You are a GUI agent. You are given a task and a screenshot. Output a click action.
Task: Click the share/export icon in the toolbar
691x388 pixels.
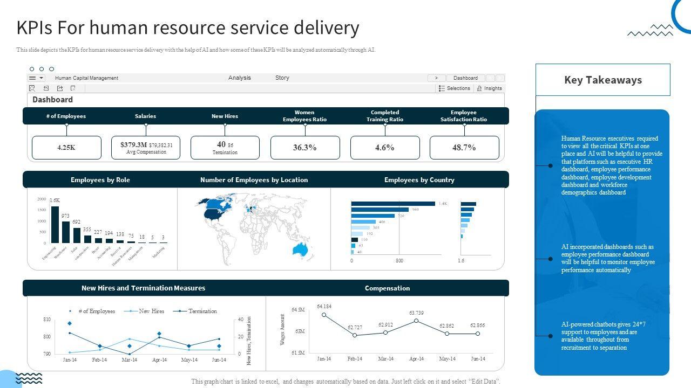(x=59, y=88)
